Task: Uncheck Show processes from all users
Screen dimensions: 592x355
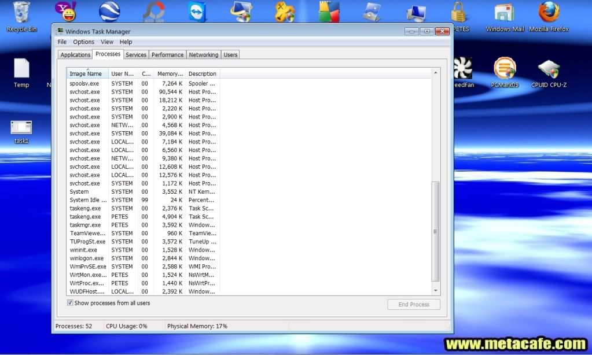Action: [x=70, y=303]
